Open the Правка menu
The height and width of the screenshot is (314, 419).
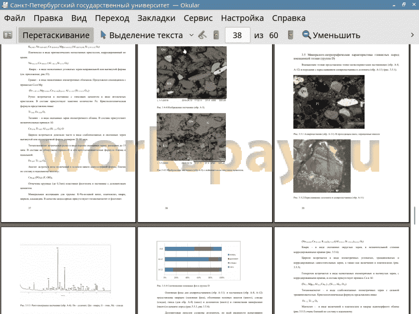pos(48,18)
